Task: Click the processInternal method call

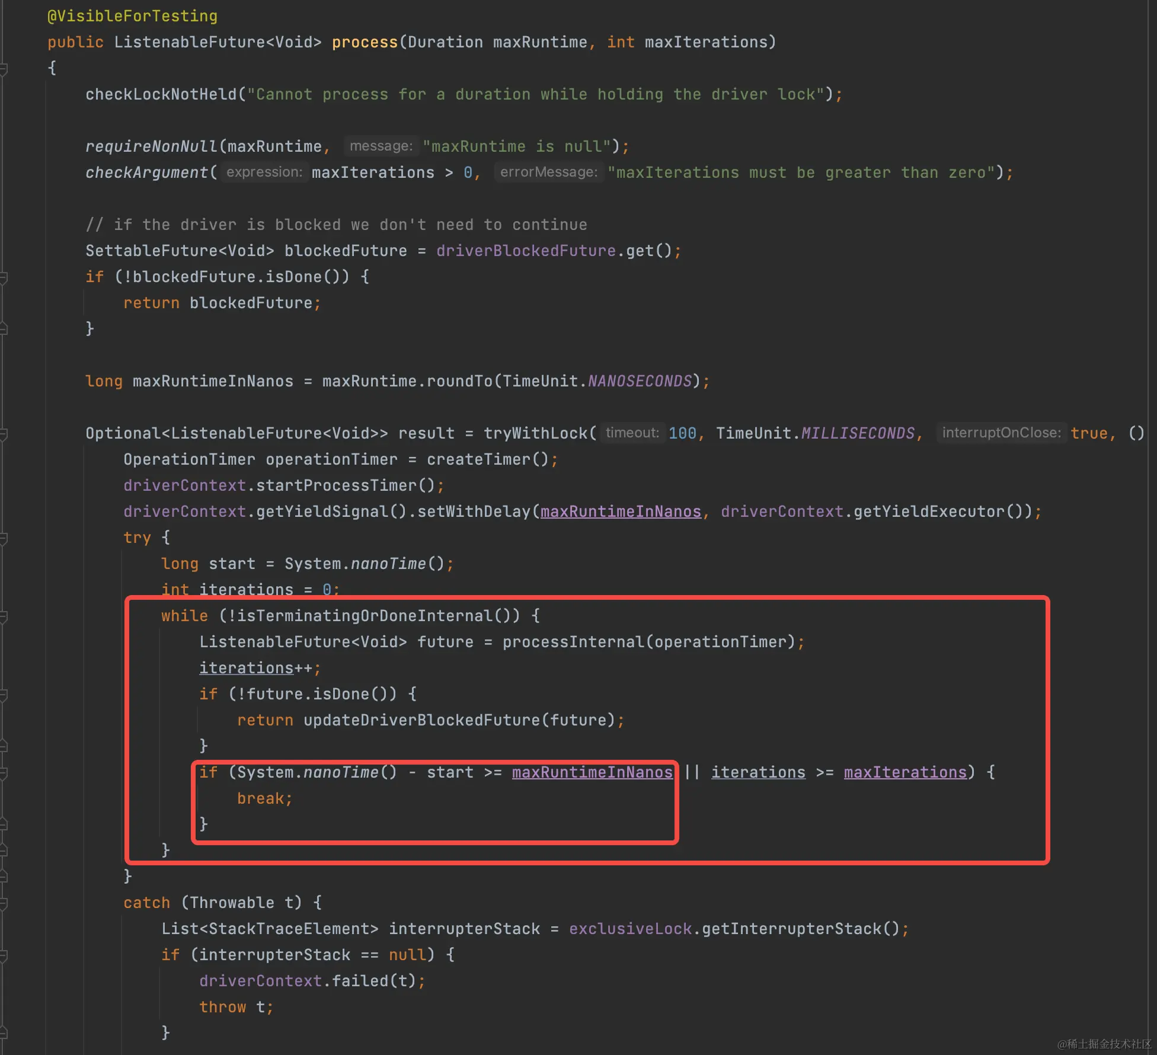Action: coord(573,642)
